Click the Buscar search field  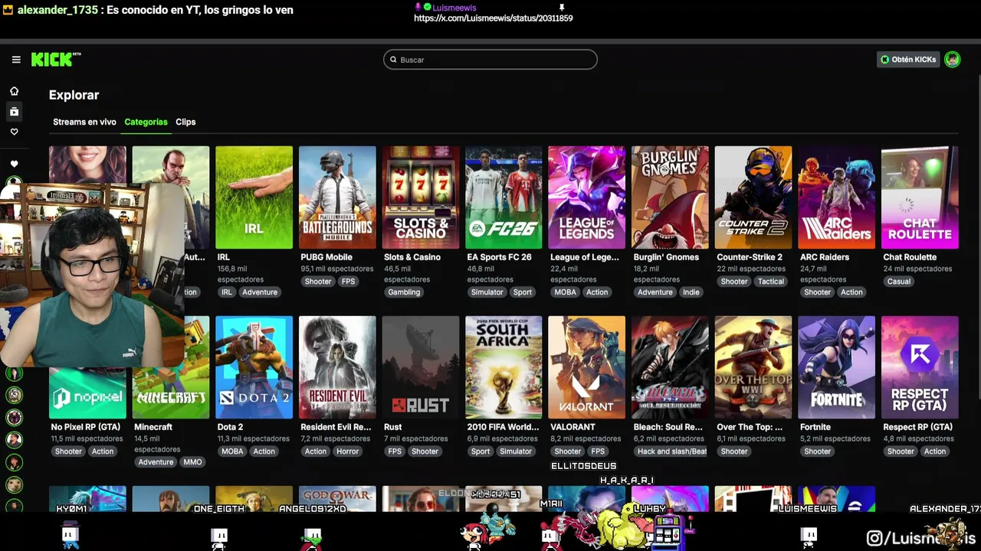(x=490, y=60)
